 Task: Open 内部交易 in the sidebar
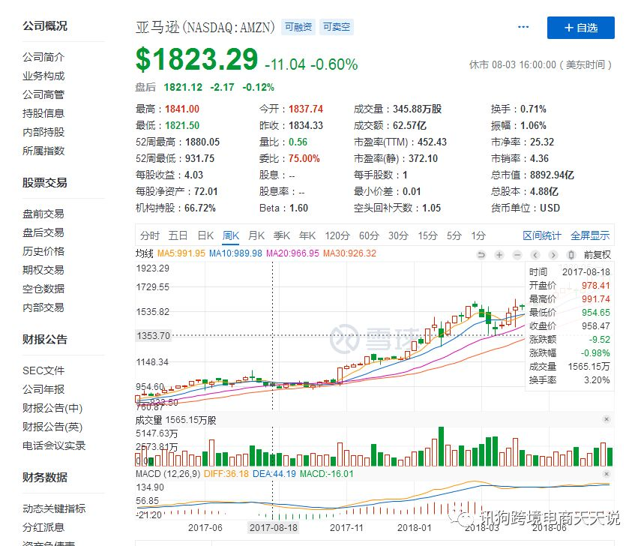[43, 307]
